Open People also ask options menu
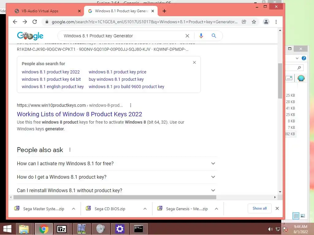The width and height of the screenshot is (314, 235). (70, 150)
